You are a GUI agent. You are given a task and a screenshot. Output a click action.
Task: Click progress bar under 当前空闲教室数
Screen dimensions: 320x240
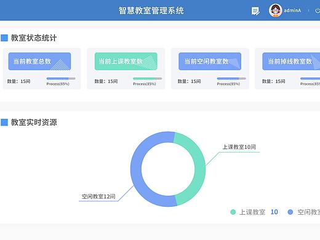[231, 78]
